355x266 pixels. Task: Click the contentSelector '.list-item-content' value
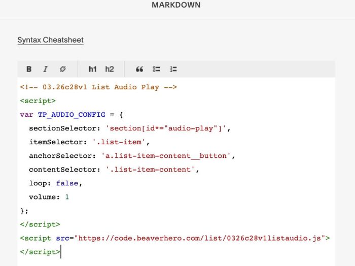tap(152, 170)
